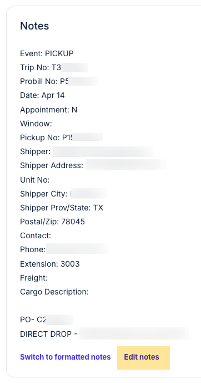Screen dimensions: 201x383
Task: Click the Phone: label
Action: (33, 249)
